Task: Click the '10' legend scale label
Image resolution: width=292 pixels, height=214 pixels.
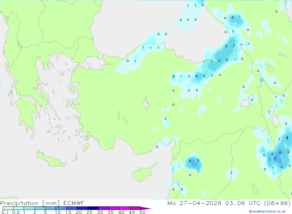Action: pyautogui.click(x=58, y=212)
